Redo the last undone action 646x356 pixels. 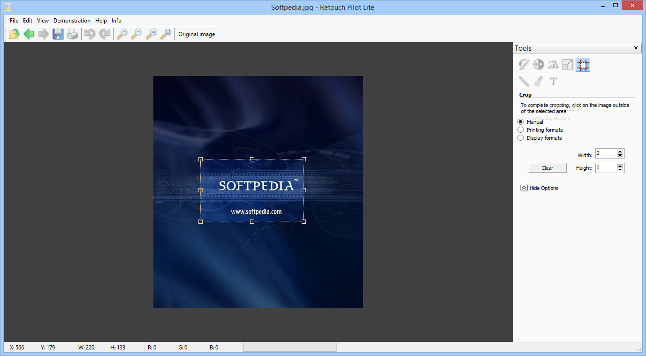tap(104, 34)
